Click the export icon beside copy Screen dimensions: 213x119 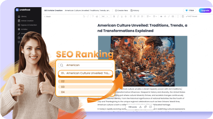[151, 107]
